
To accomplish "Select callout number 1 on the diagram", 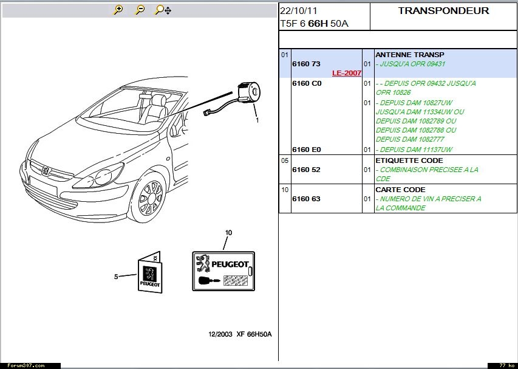I will pyautogui.click(x=257, y=120).
